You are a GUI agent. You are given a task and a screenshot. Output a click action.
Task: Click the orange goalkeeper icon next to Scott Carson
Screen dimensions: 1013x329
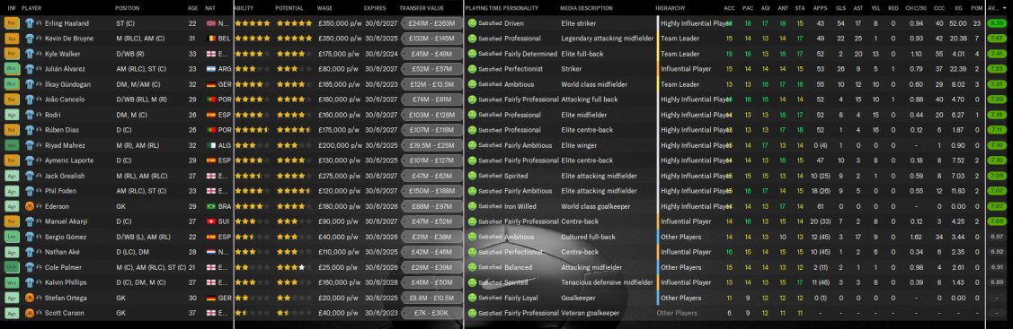[x=30, y=313]
